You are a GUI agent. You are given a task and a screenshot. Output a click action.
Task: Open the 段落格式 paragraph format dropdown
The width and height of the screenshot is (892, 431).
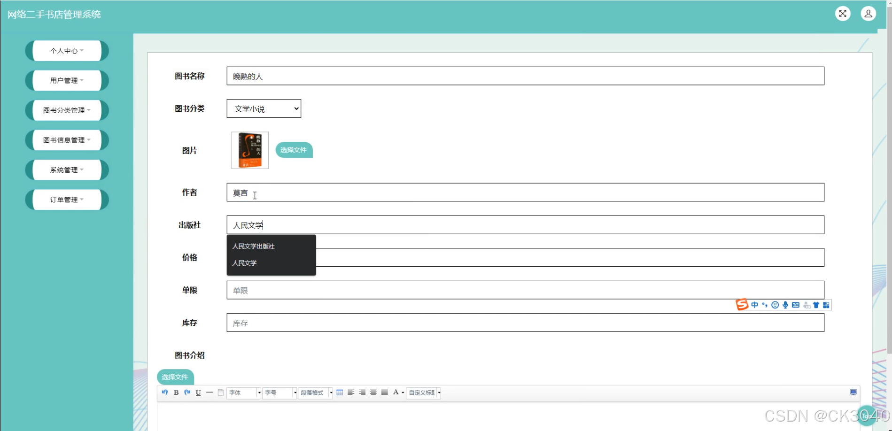[315, 393]
